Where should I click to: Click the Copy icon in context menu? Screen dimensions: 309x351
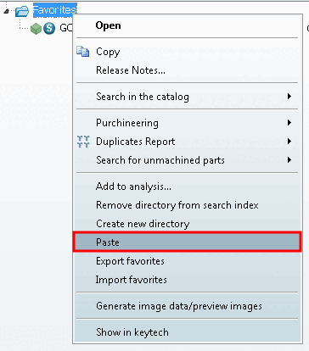point(83,52)
